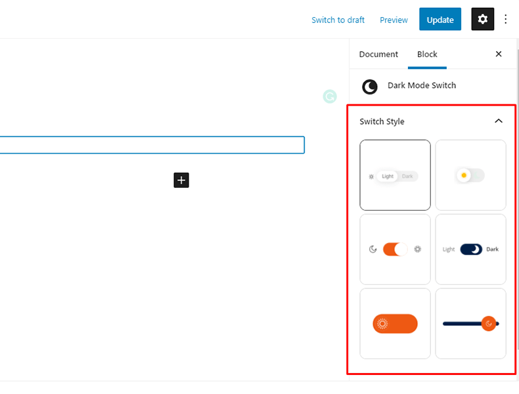Collapse the Switch Style panel chevron

click(498, 121)
